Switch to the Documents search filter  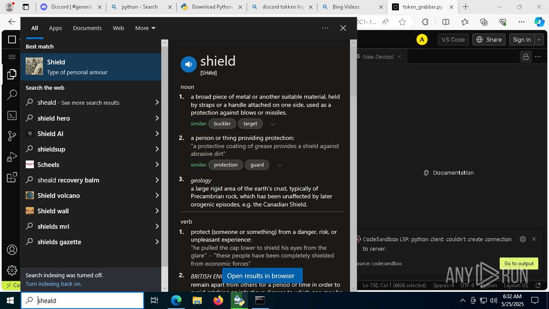click(87, 28)
